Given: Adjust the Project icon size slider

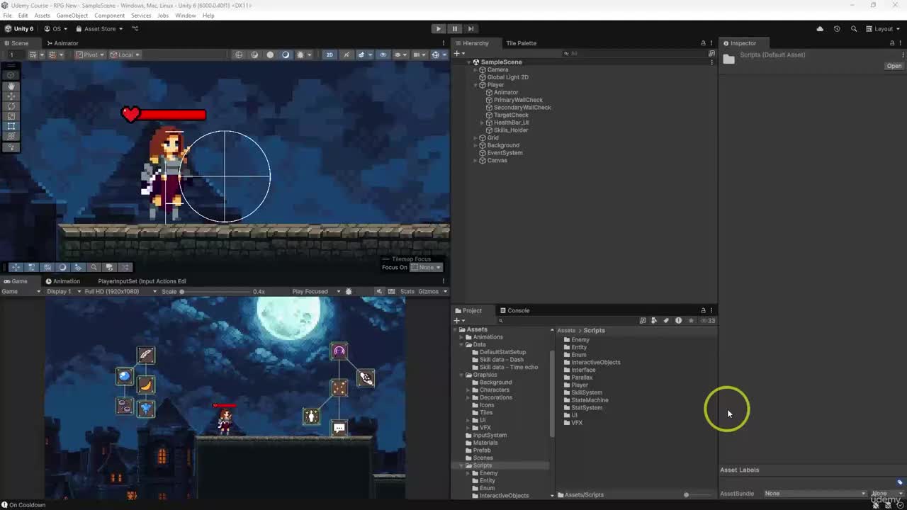Looking at the screenshot, I should 699,494.
